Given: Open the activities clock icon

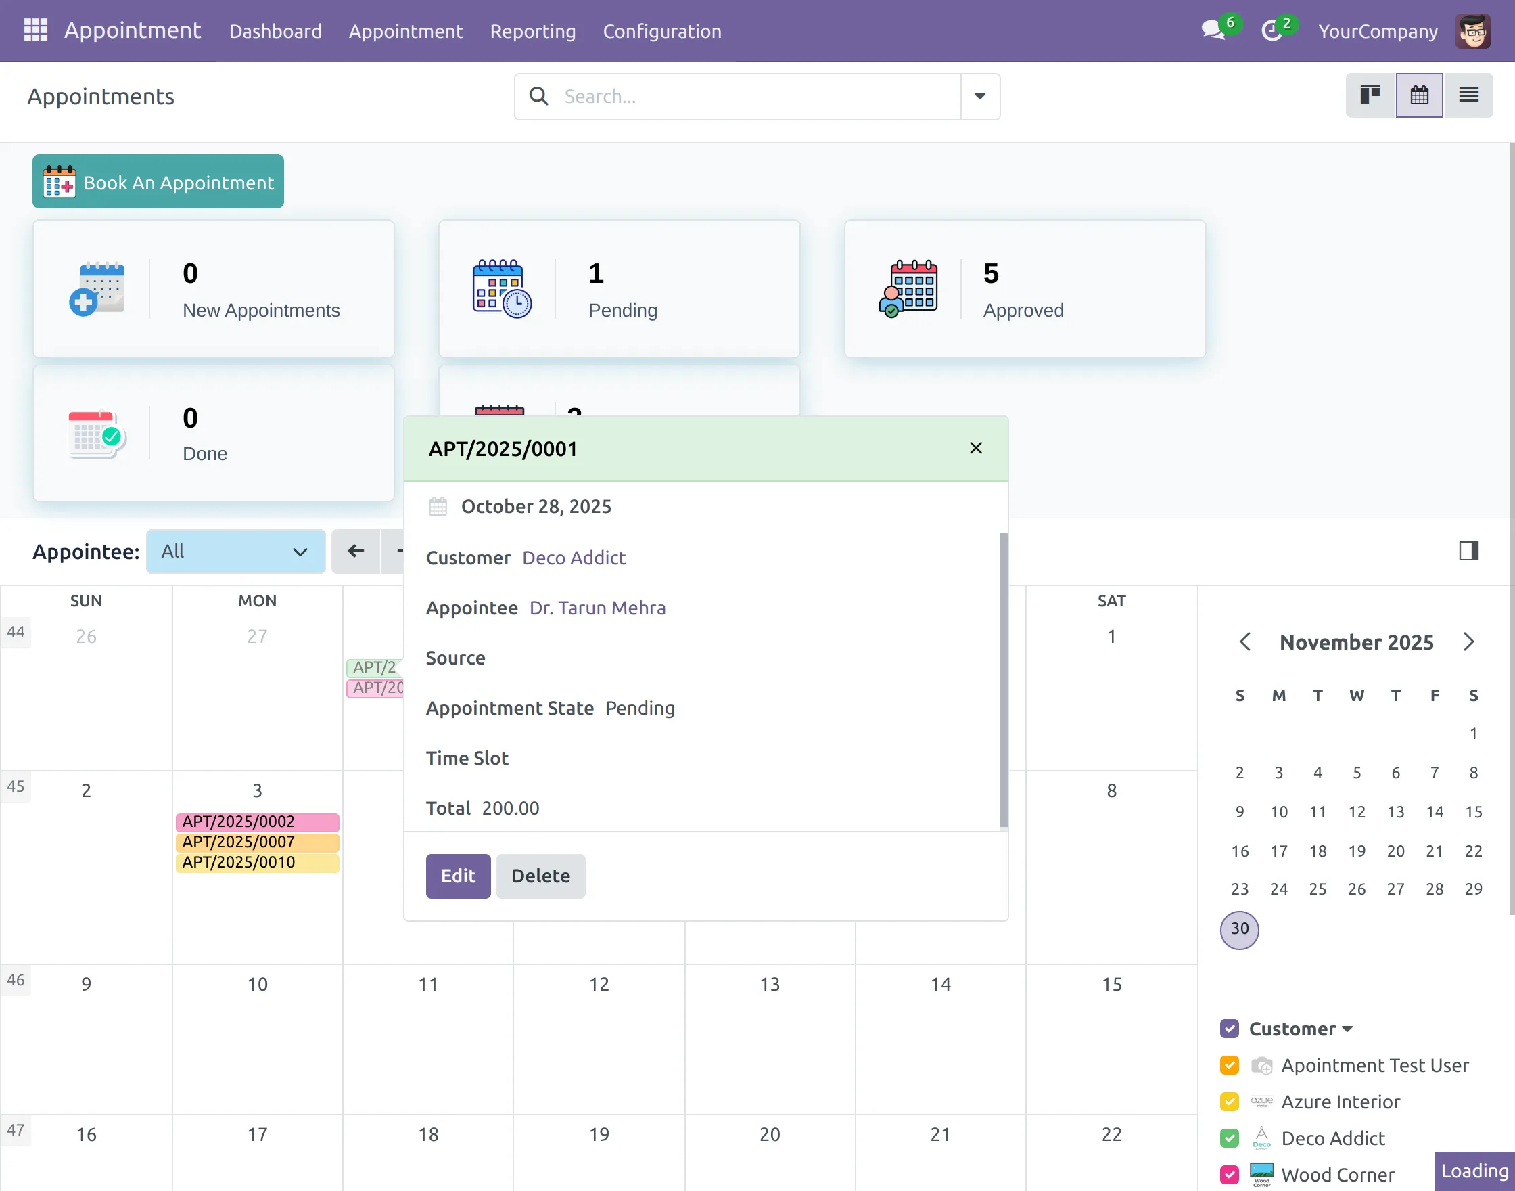Looking at the screenshot, I should click(x=1272, y=30).
